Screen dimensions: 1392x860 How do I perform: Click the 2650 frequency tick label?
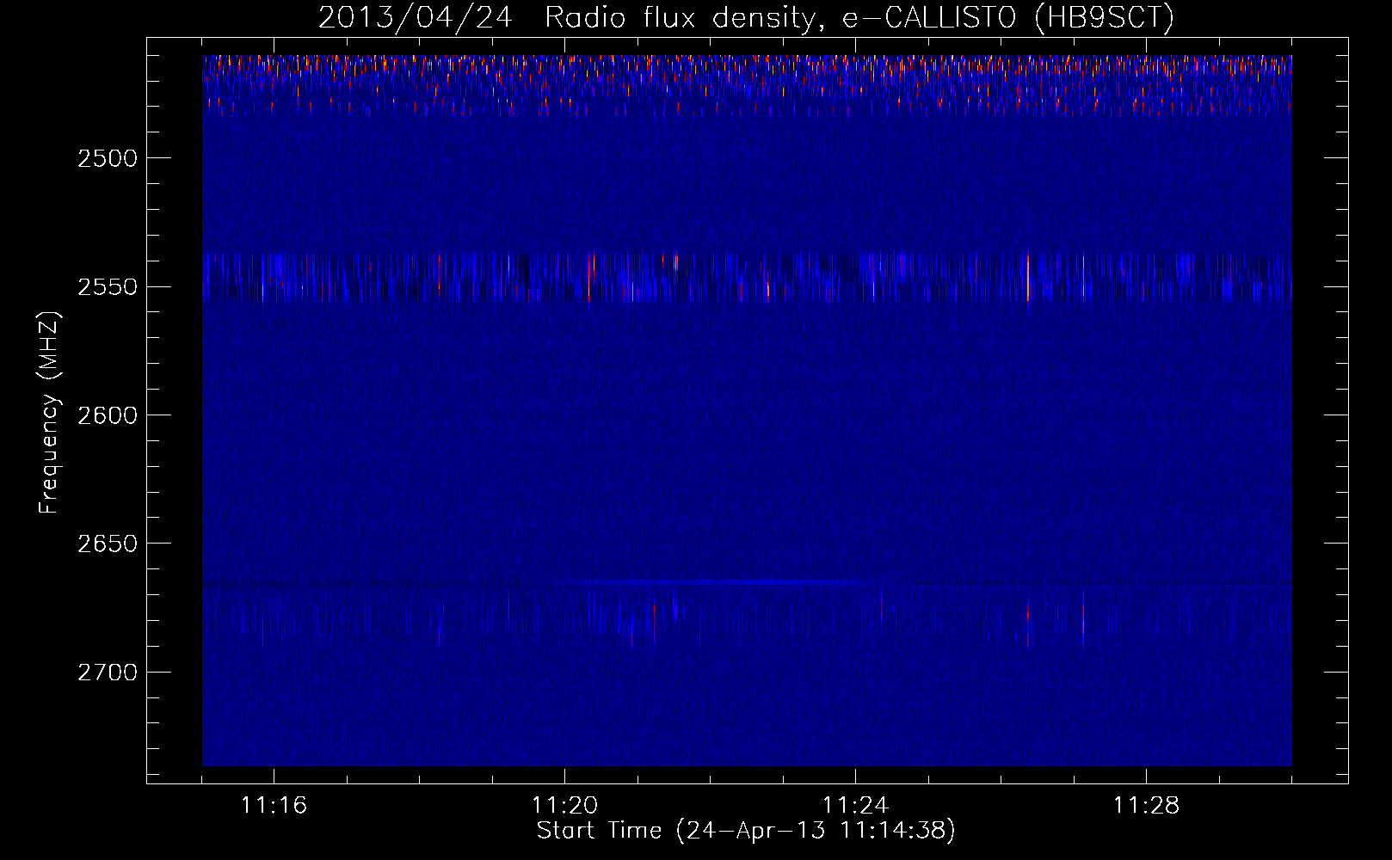click(x=108, y=544)
